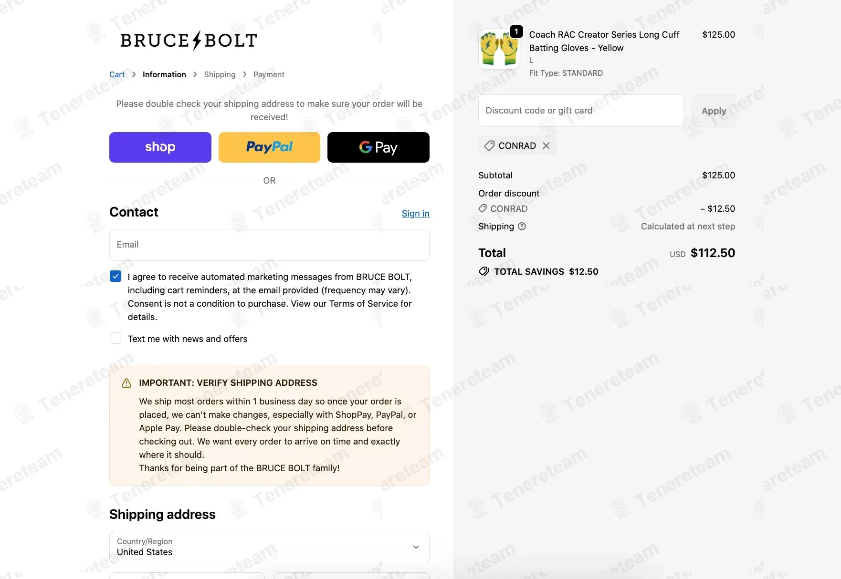
Task: Click the Total Savings tag icon
Action: [x=484, y=272]
